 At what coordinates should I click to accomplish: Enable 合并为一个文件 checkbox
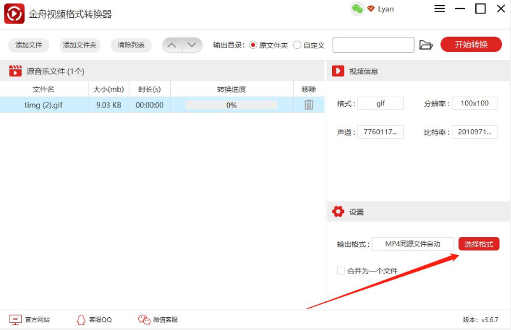click(341, 271)
